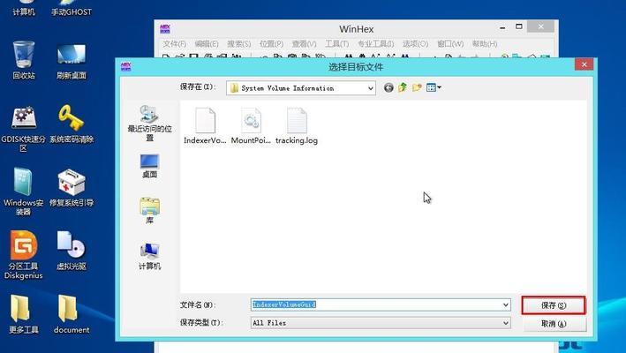The height and width of the screenshot is (353, 626).
Task: Open More Tools (更多工具) folder
Action: [x=24, y=314]
